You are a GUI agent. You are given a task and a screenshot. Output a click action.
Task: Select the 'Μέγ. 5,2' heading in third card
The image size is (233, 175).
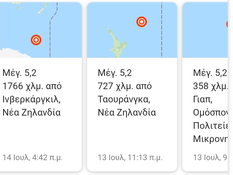210,73
